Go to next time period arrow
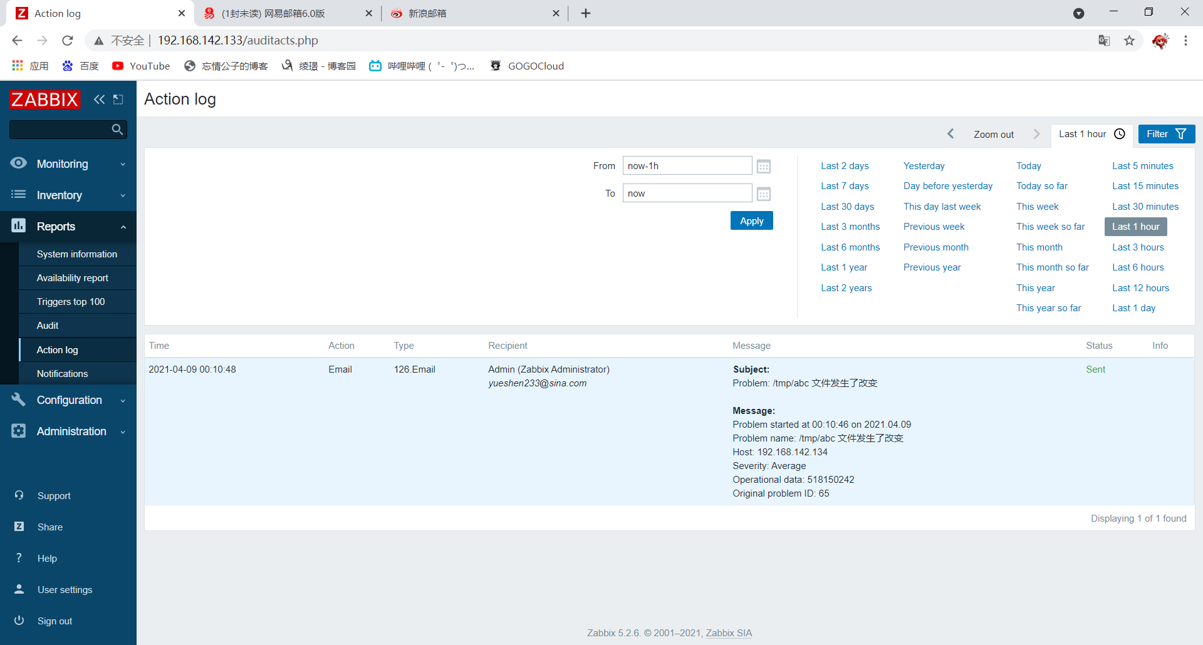 click(1036, 134)
